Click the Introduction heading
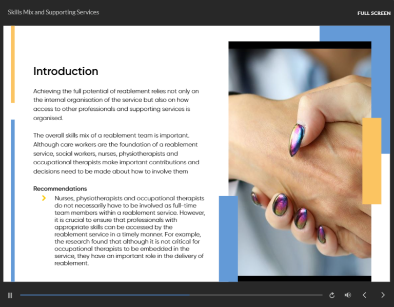Image resolution: width=394 pixels, height=307 pixels. (x=66, y=71)
